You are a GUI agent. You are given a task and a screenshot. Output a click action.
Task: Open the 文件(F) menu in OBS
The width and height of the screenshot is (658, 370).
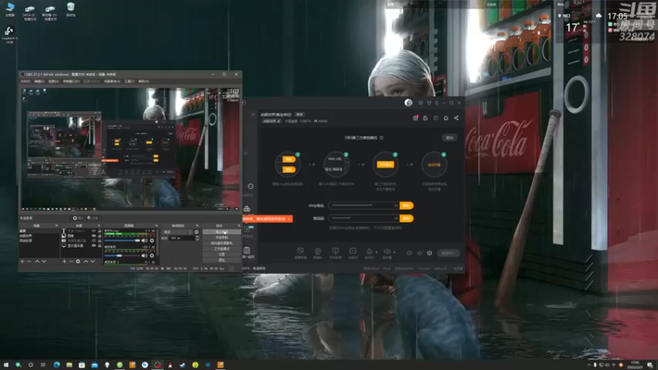[x=25, y=81]
